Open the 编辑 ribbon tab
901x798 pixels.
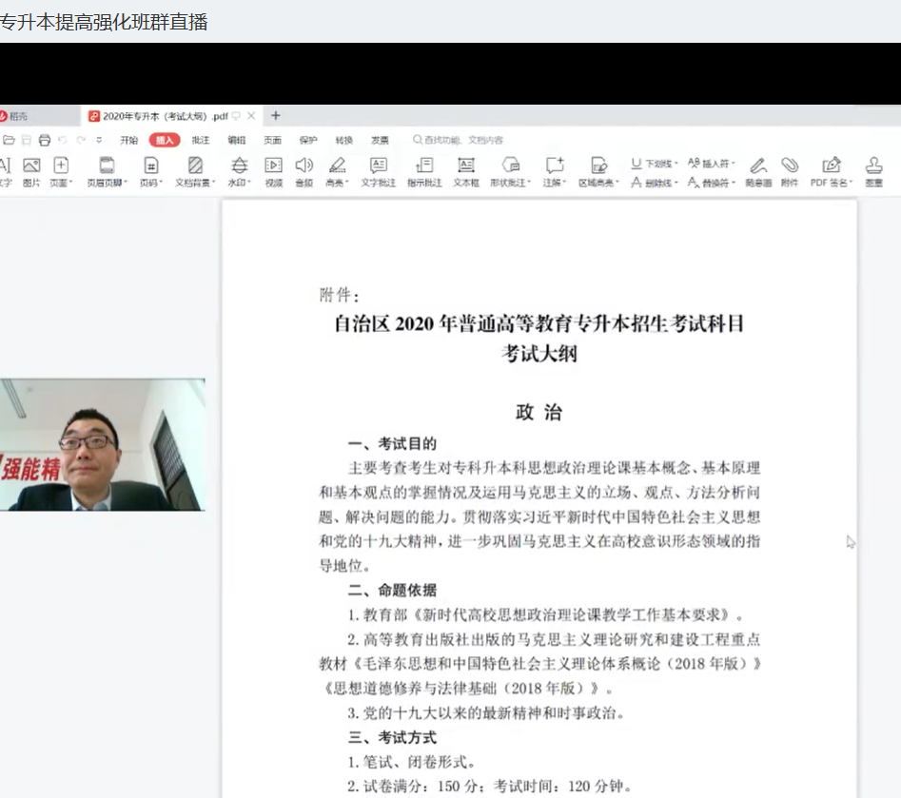tap(236, 140)
